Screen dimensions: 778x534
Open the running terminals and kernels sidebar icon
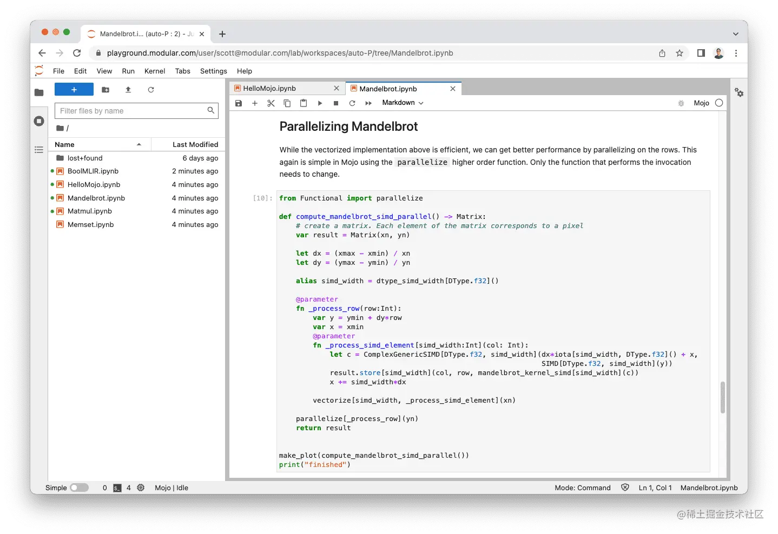click(x=39, y=121)
